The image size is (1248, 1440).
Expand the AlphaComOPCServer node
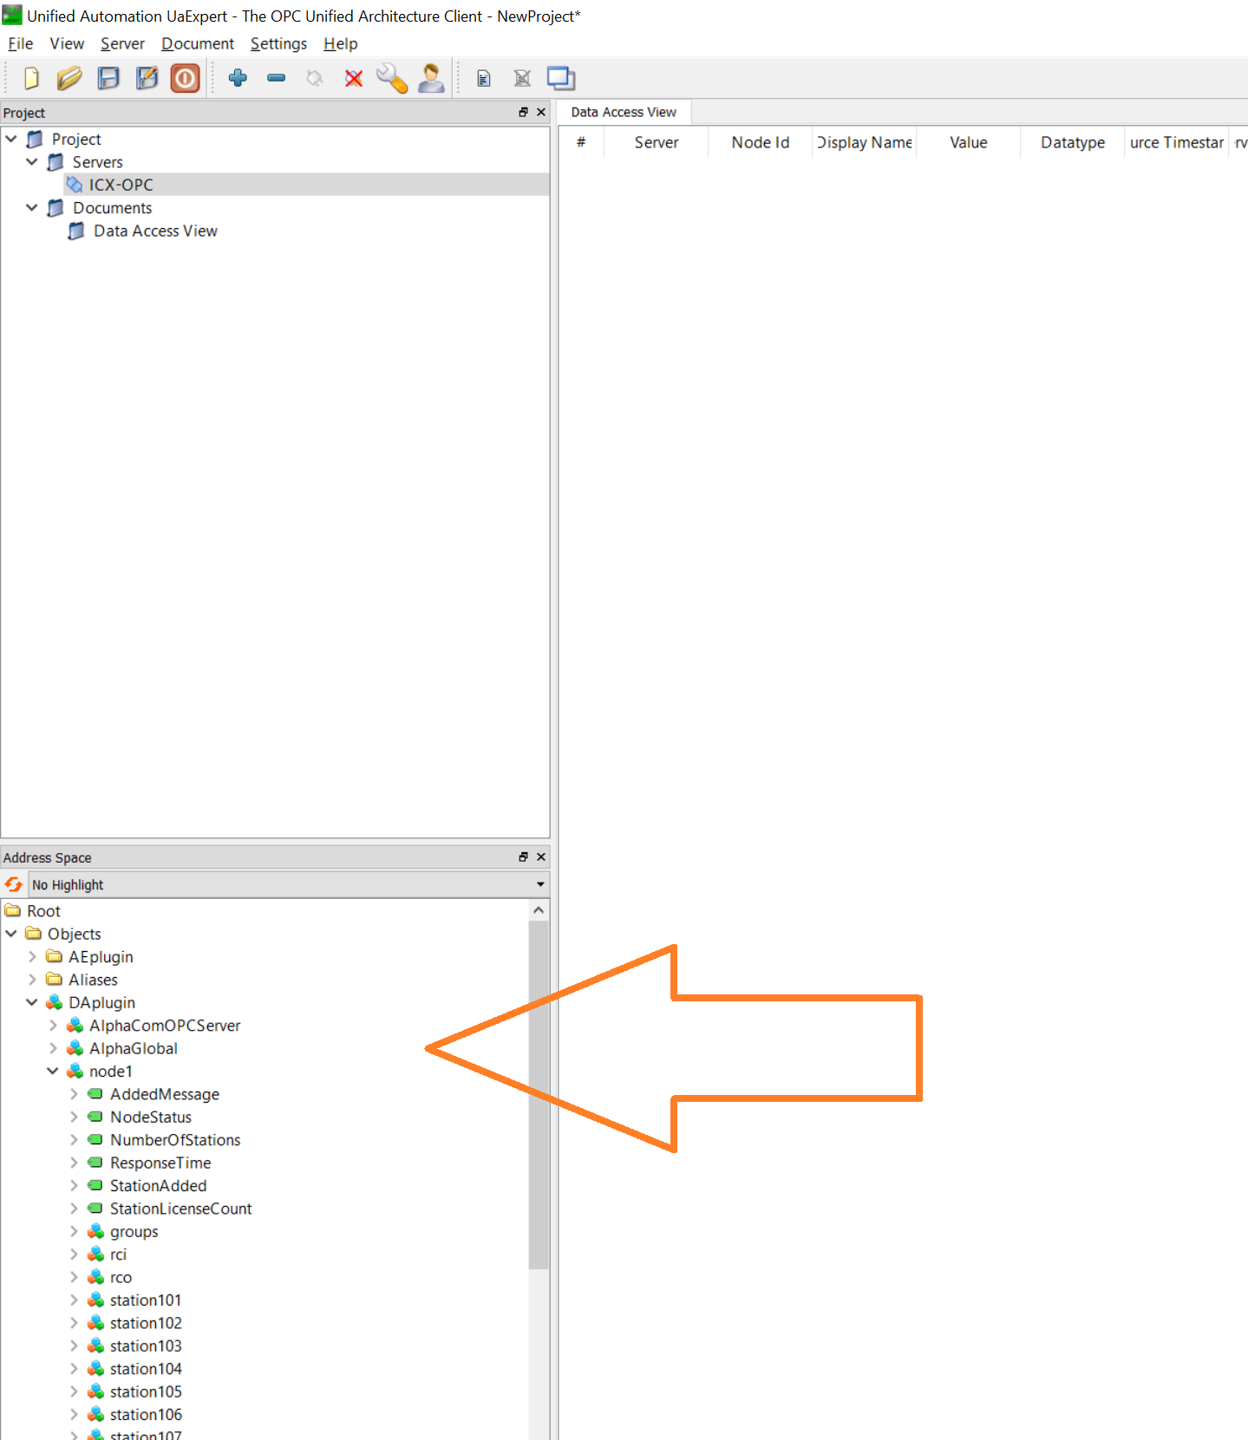pos(53,1026)
